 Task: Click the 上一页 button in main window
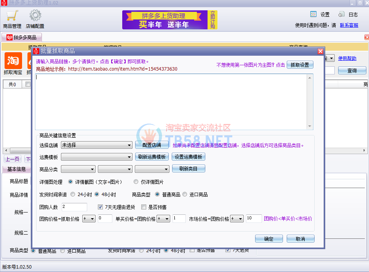tap(13, 159)
